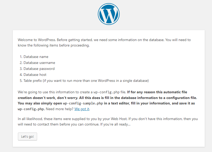Click the "Welcome to WordPress" opening text
This screenshot has height=152, width=212.
click(x=37, y=40)
